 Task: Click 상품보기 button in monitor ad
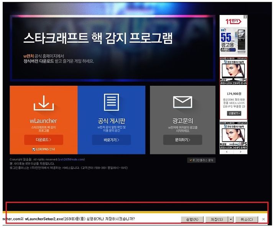234,113
